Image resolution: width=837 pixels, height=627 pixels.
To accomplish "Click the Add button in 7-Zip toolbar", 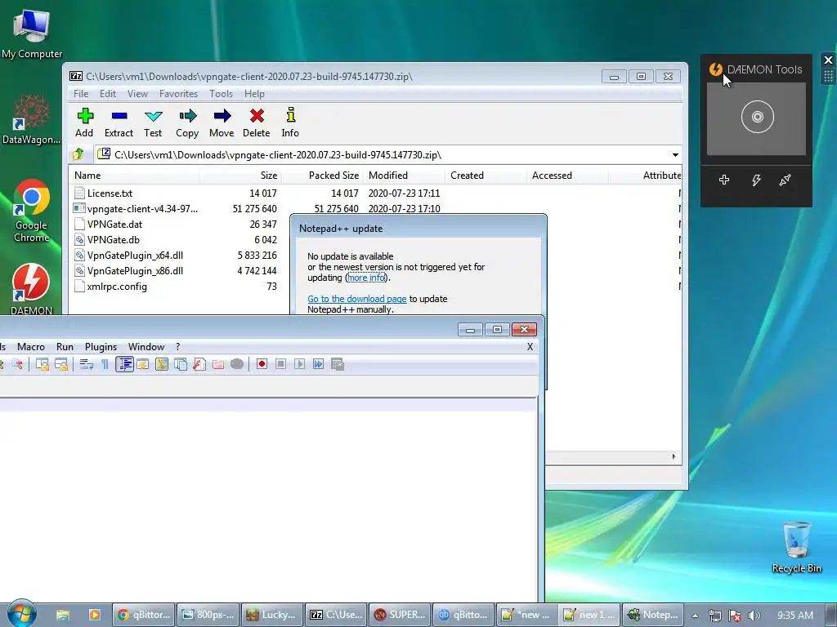I will [84, 122].
